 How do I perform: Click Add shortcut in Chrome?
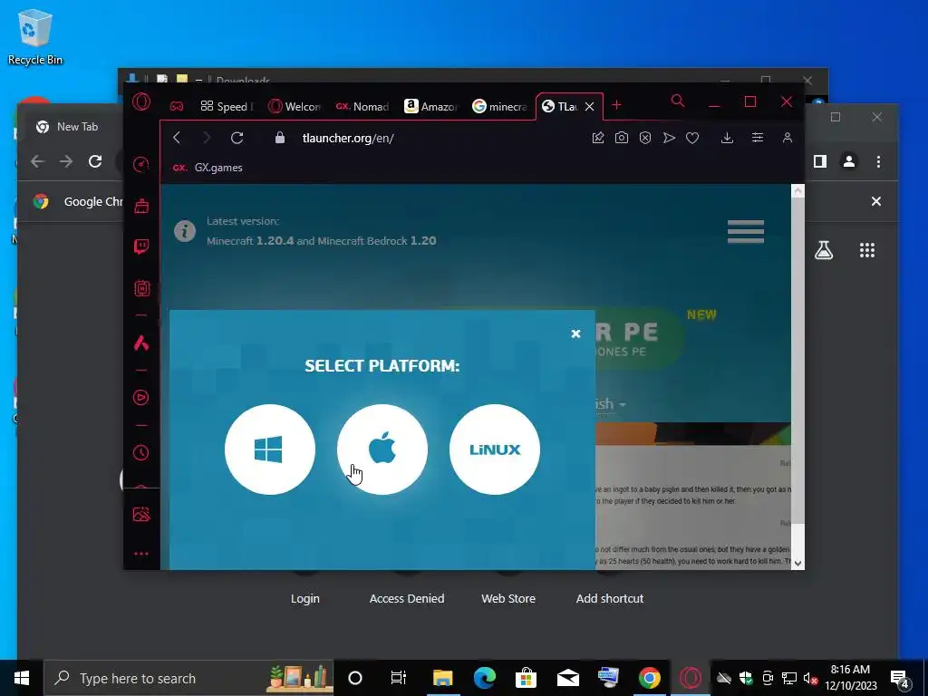[x=610, y=598]
